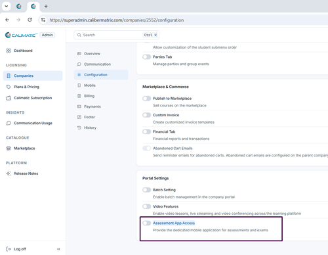
Task: Enable the Batch Setting toggle
Action: coord(146,190)
